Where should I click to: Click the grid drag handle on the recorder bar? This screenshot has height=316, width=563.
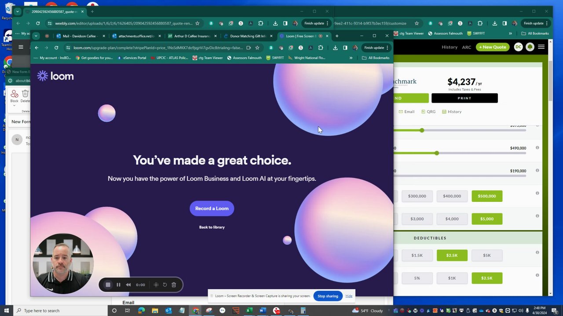(156, 285)
